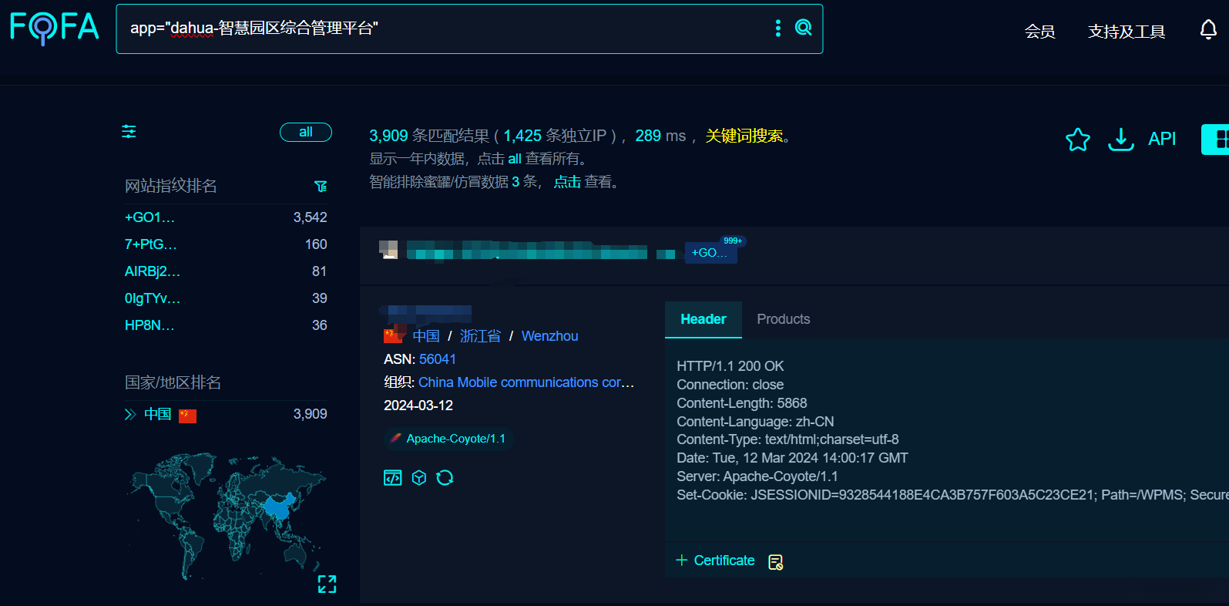This screenshot has height=606, width=1229.
Task: Click the fingerprint ranking filter funnel icon
Action: (321, 186)
